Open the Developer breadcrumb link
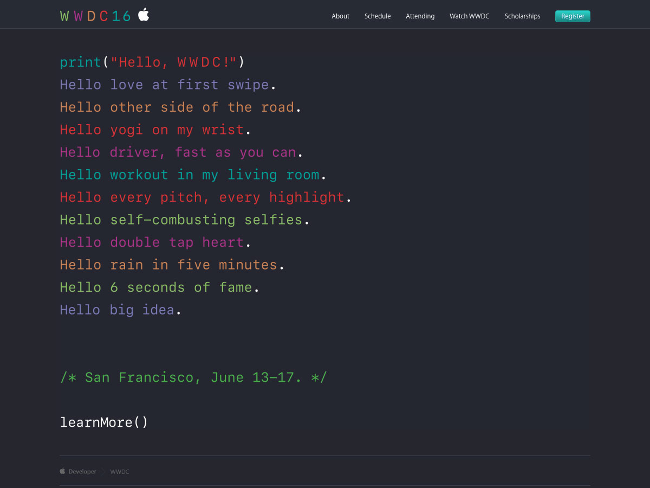 click(x=82, y=472)
